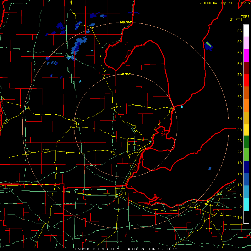Click the yellow legend swatch

[x=246, y=130]
